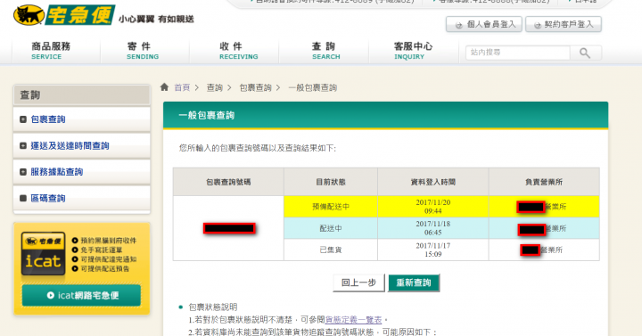Image resolution: width=642 pixels, height=336 pixels.
Task: Open 區碼查詢 sidebar link
Action: pyautogui.click(x=48, y=199)
